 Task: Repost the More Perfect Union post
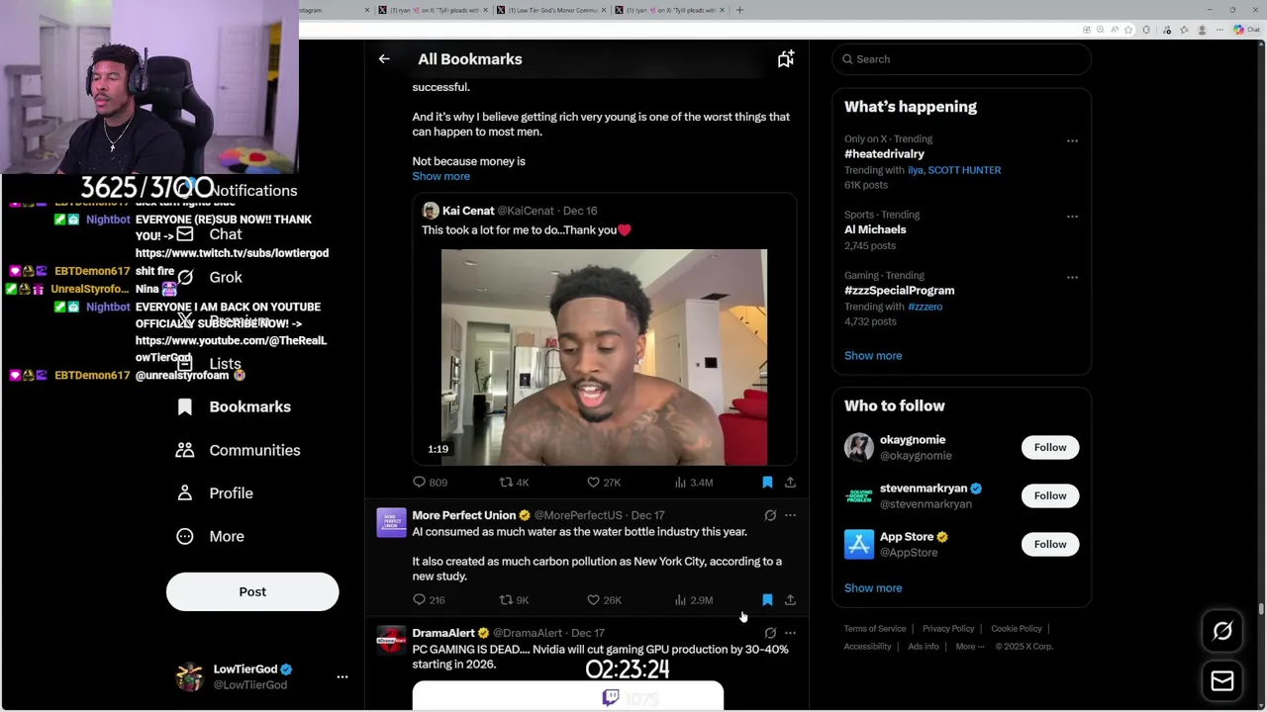point(514,600)
